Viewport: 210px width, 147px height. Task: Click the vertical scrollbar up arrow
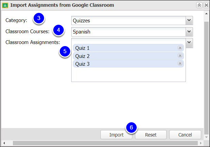(206, 14)
